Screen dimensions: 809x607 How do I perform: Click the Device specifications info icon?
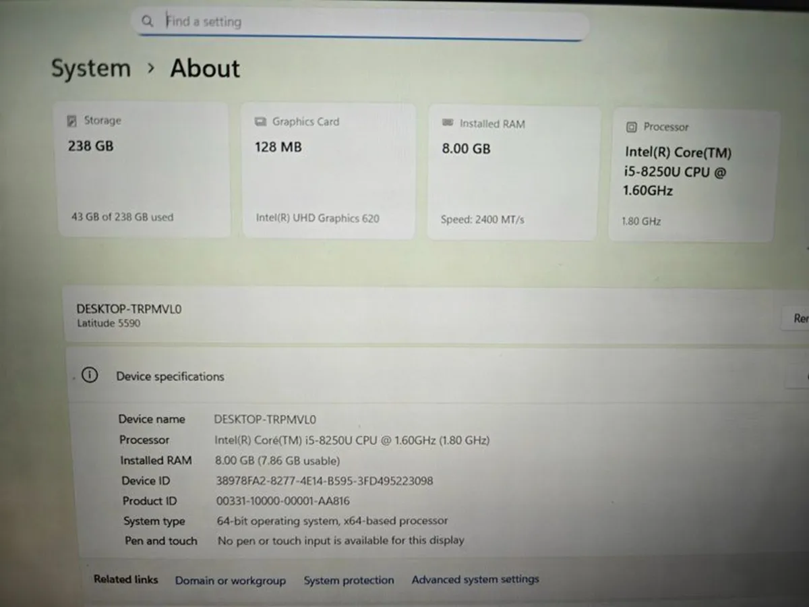coord(90,375)
